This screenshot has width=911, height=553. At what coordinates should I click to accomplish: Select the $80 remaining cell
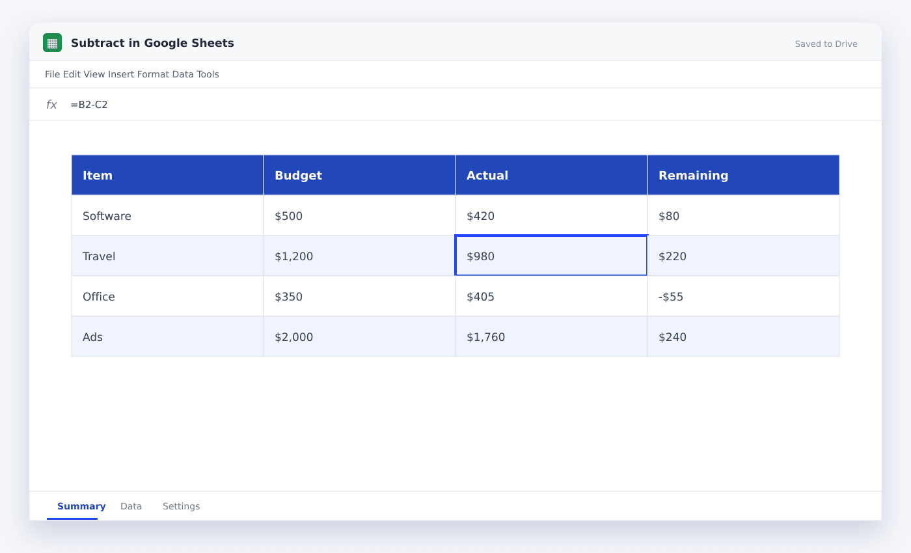[743, 215]
